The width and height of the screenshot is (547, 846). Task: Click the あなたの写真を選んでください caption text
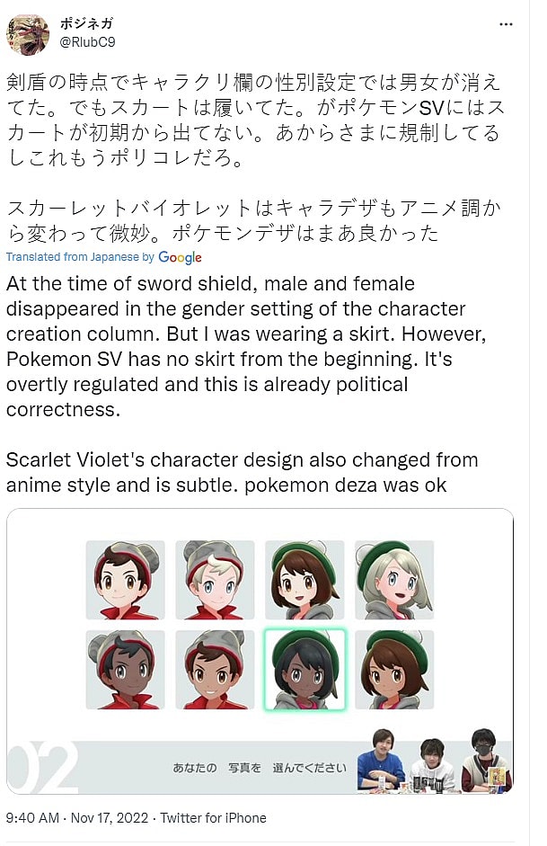coord(260,767)
